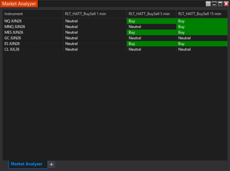Click ES JUN26 1 min Neutral cell
This screenshot has height=171, width=230.
point(95,44)
